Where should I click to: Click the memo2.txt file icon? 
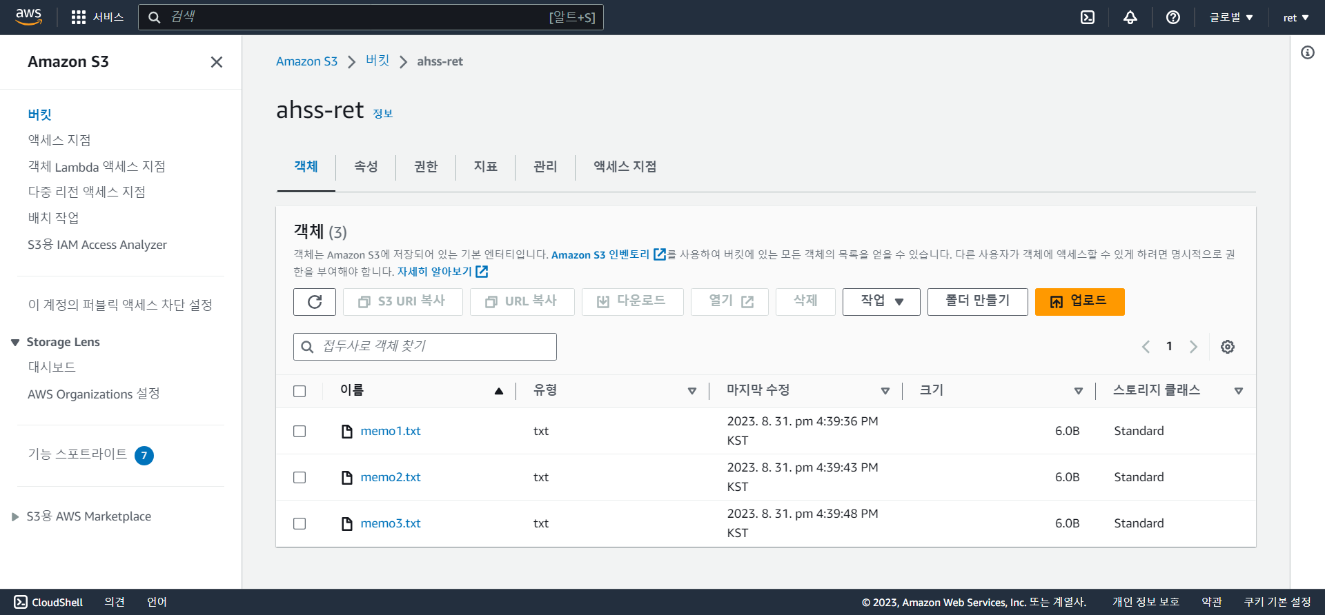tap(347, 477)
